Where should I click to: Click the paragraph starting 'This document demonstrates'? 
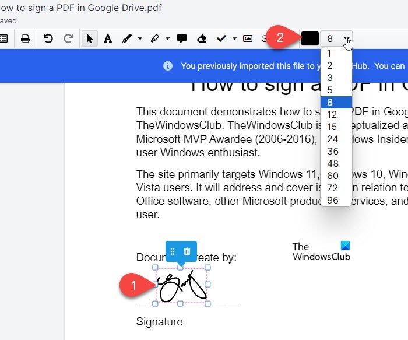[272, 132]
